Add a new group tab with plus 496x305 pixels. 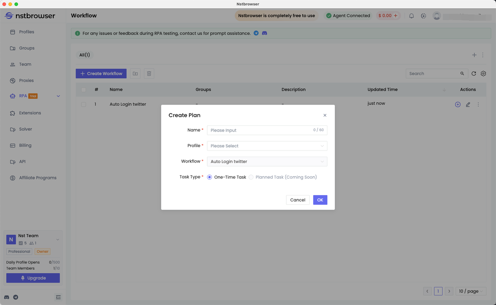(474, 55)
